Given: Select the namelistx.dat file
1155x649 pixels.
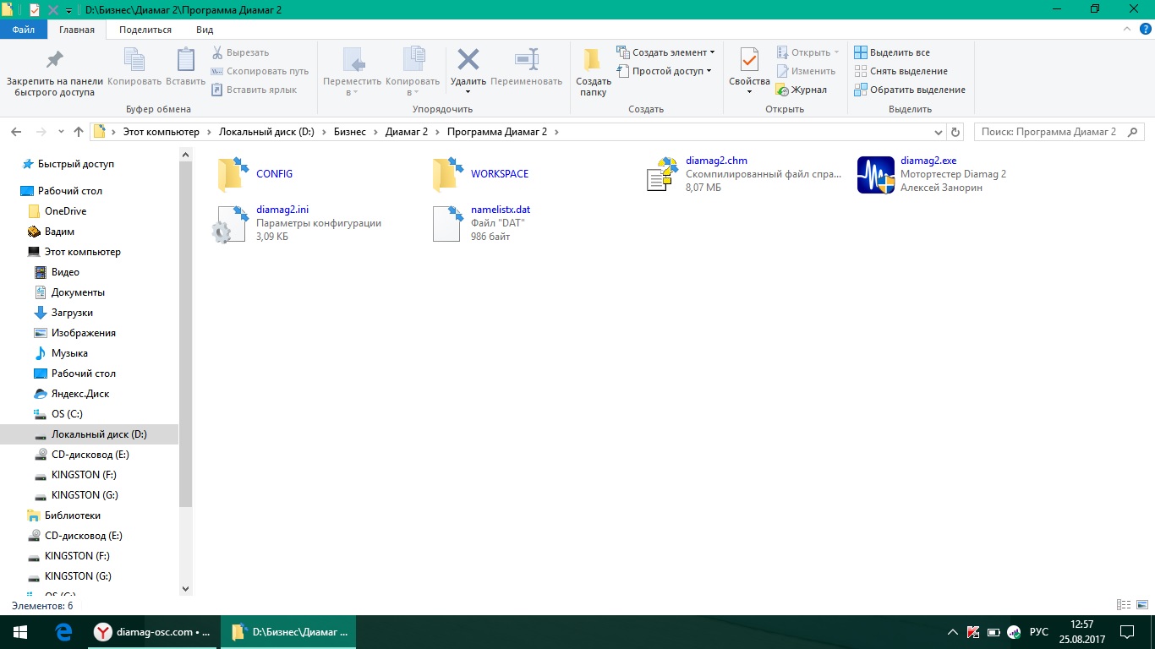Looking at the screenshot, I should pos(480,223).
